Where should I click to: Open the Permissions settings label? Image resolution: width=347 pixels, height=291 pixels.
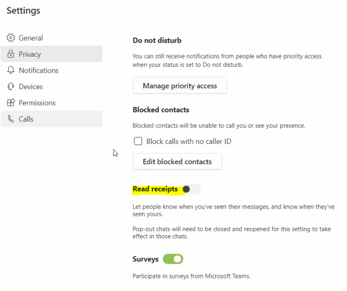click(x=37, y=103)
